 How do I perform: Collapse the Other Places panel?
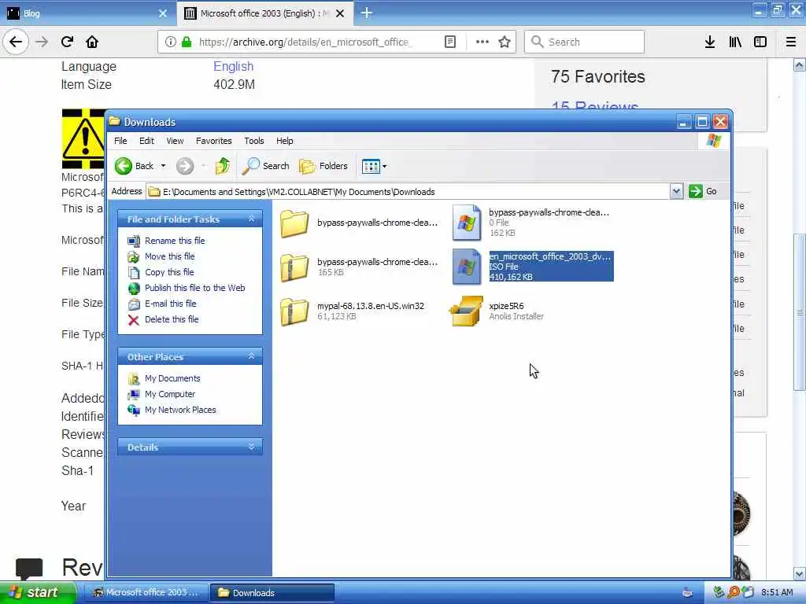251,356
